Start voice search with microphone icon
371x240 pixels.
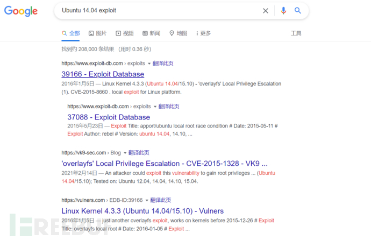coord(283,11)
